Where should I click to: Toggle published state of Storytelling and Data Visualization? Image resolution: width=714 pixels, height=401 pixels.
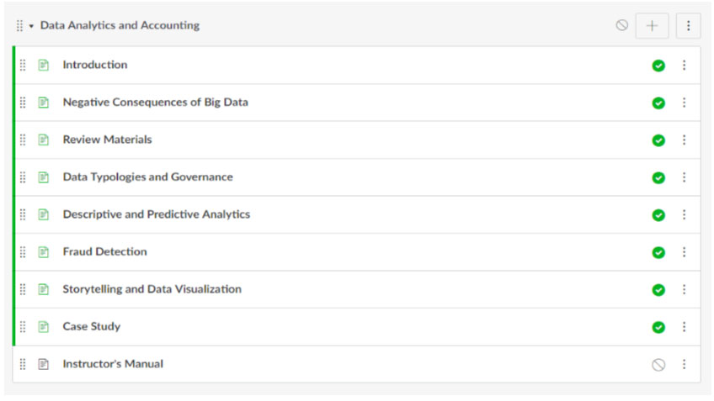pyautogui.click(x=658, y=289)
